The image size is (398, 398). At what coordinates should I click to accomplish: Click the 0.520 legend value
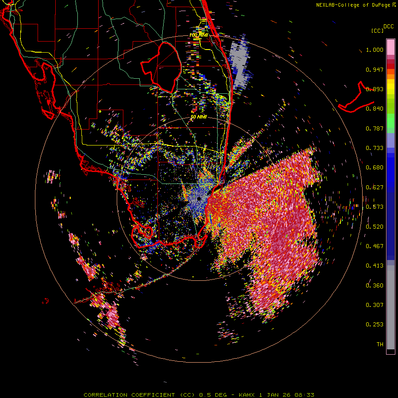(x=375, y=226)
